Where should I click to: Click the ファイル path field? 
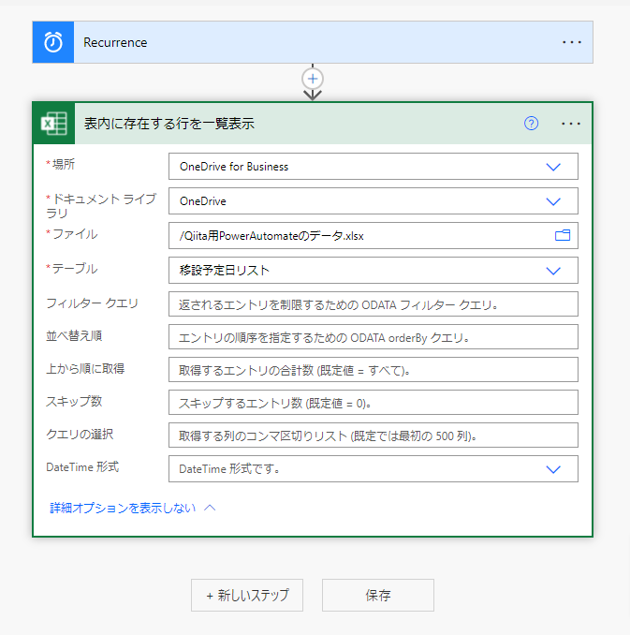click(x=374, y=235)
